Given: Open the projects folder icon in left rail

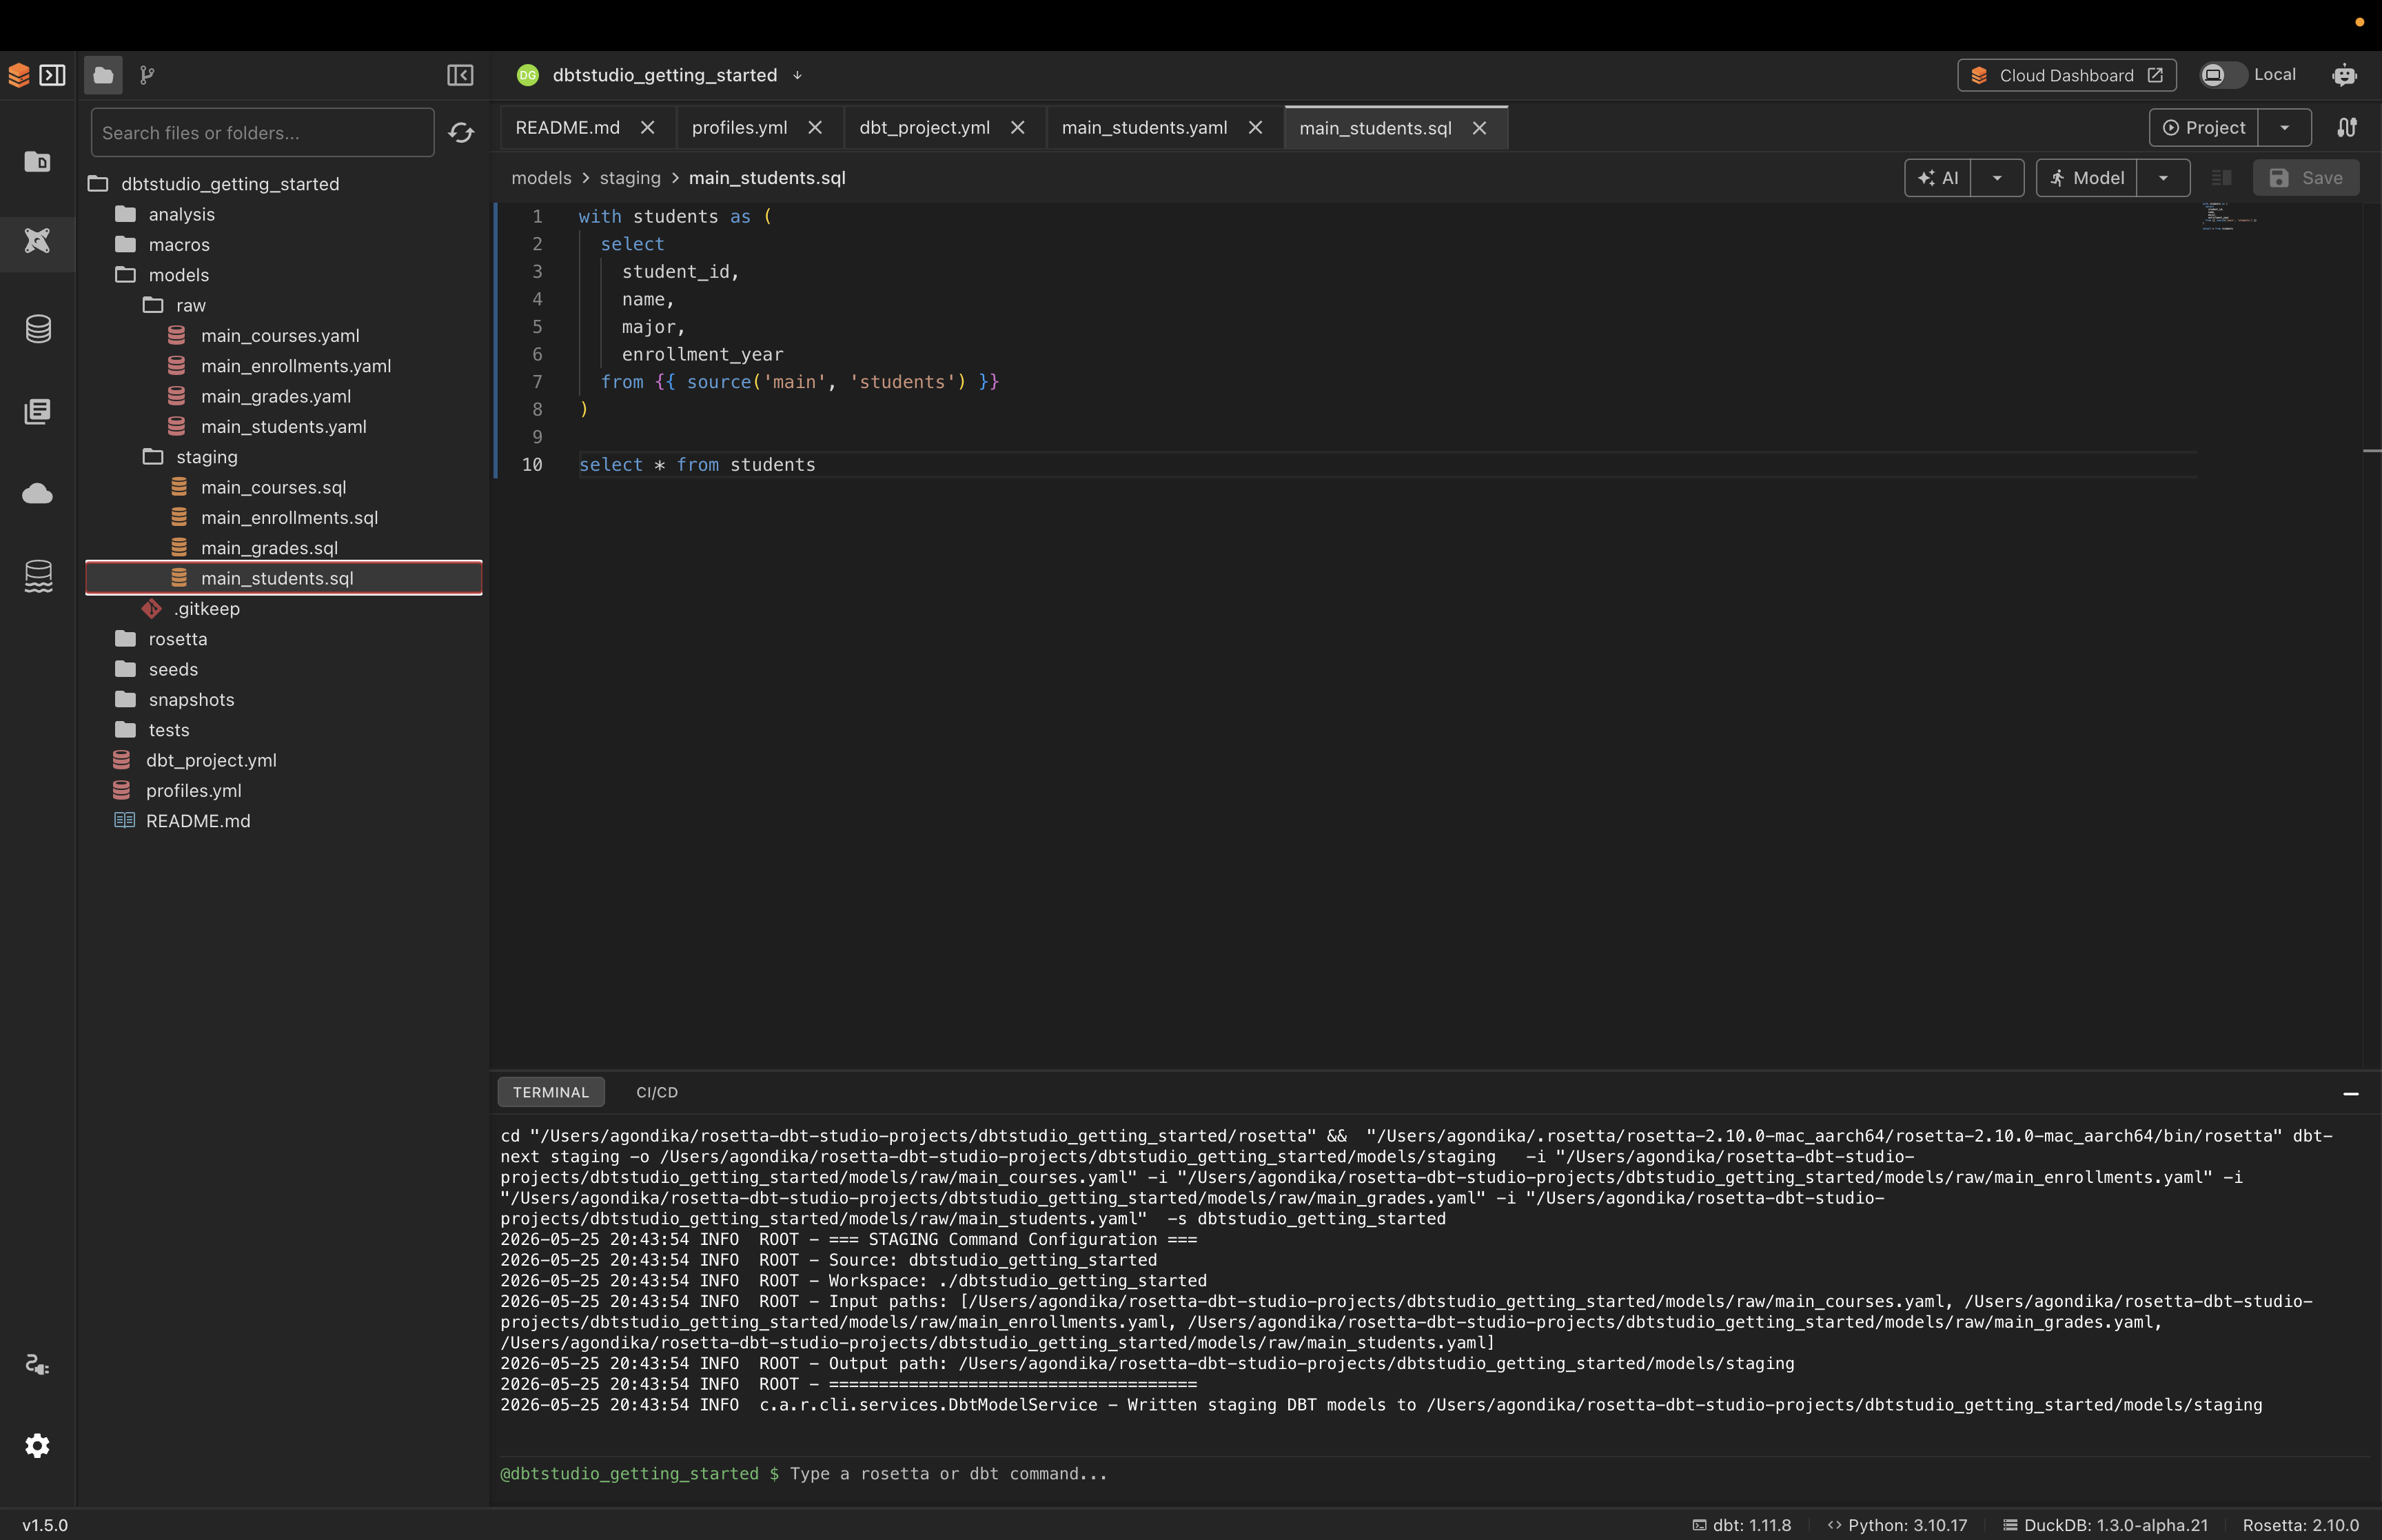Looking at the screenshot, I should point(38,161).
